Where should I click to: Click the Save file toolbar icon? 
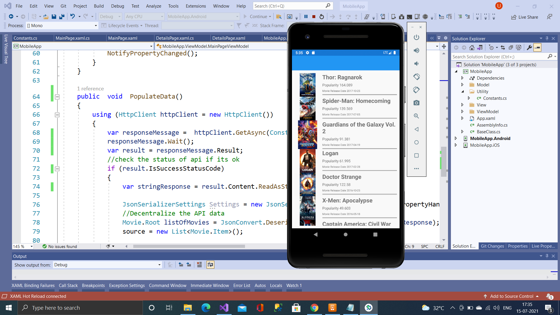[x=54, y=17]
